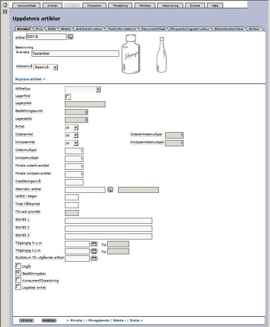The width and height of the screenshot is (270, 327).
Task: Open the Varucertifikat top menu
Action: click(x=26, y=5)
